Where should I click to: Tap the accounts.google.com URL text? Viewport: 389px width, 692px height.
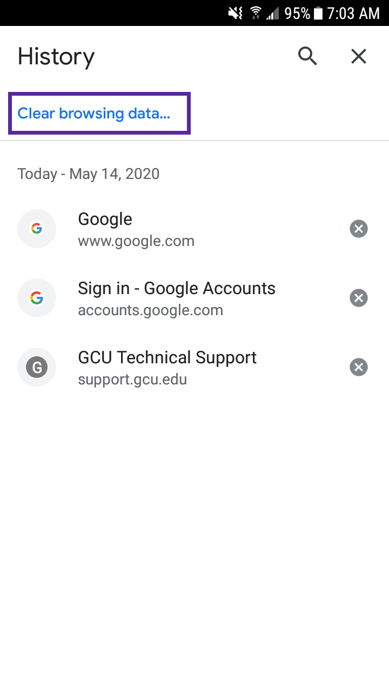[151, 310]
